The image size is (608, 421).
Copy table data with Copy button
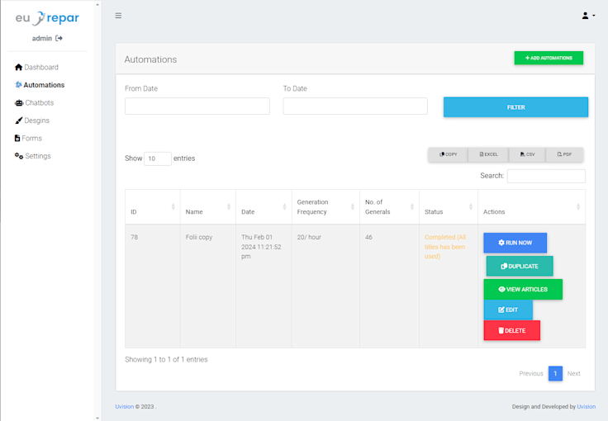coord(449,154)
